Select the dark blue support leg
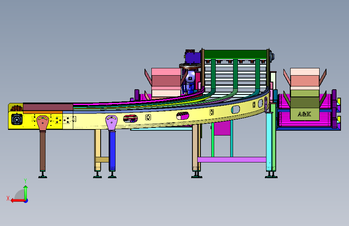Viewport: 349px width, 226px height. (112, 151)
